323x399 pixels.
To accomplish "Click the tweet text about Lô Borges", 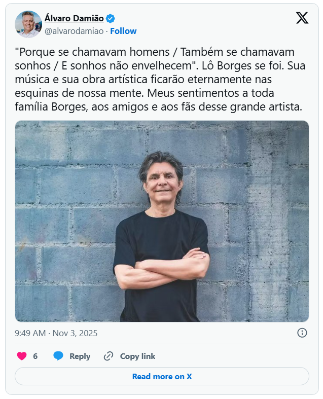I will pos(160,79).
